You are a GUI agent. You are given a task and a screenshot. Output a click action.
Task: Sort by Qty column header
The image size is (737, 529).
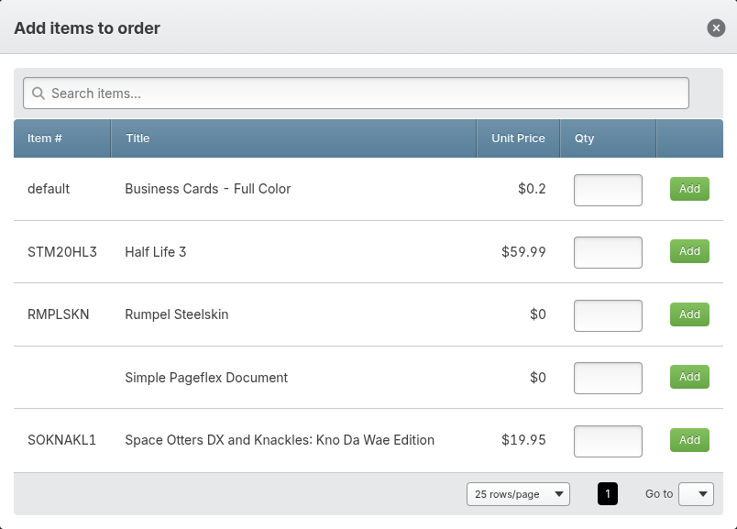tap(608, 138)
